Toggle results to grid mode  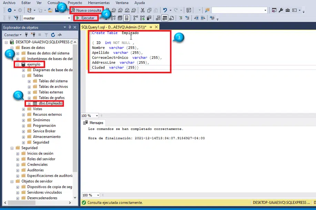point(165,18)
